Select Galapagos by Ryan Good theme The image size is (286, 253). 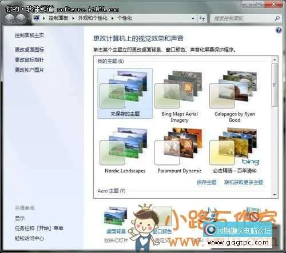click(x=235, y=96)
